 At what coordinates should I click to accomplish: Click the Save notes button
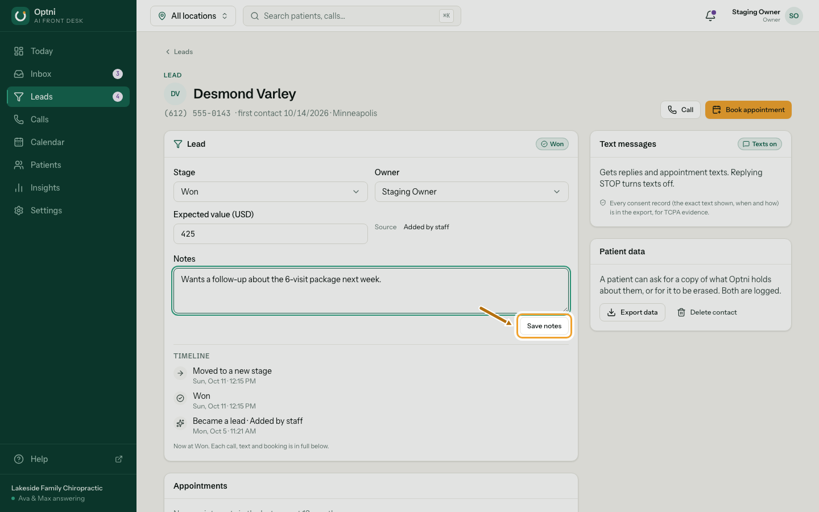(544, 326)
